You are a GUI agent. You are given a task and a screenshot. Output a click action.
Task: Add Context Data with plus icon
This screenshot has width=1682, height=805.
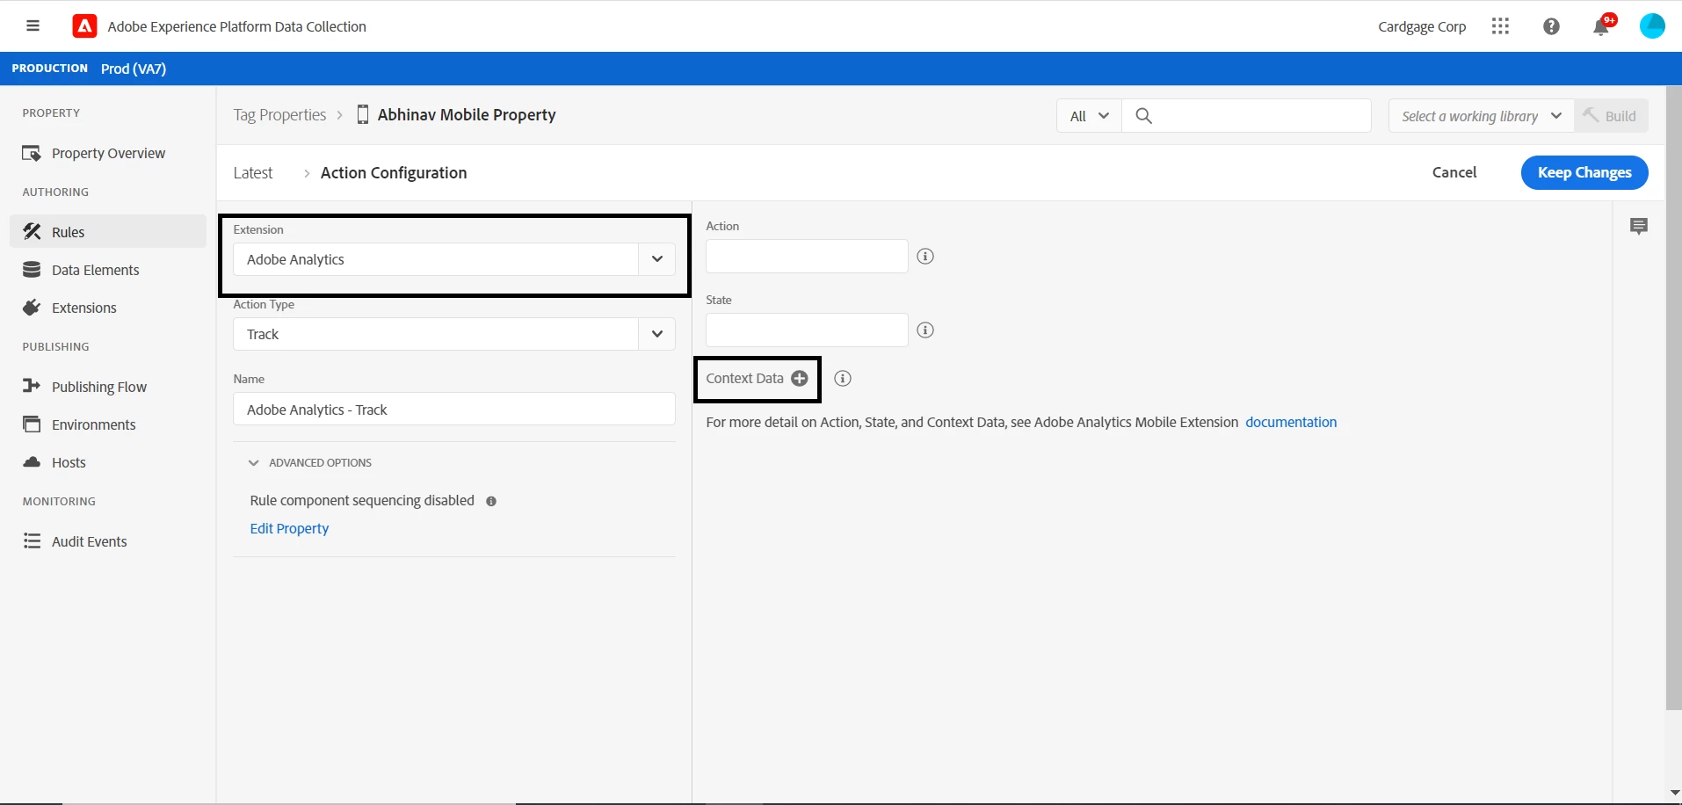[799, 379]
